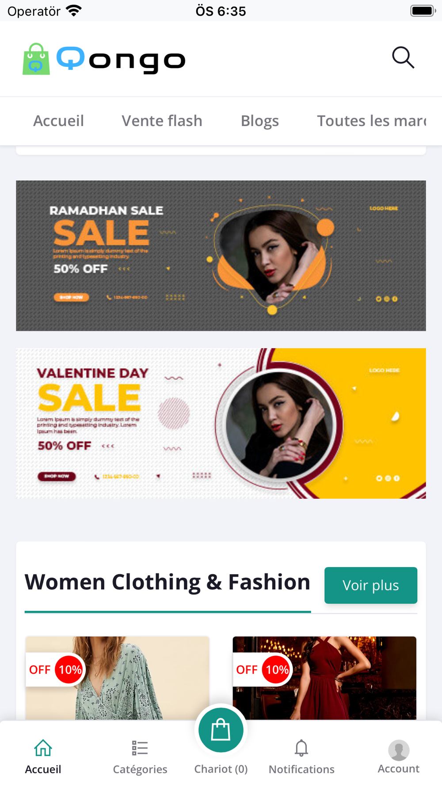442x786 pixels.
Task: Open the Account avatar icon
Action: (x=399, y=750)
